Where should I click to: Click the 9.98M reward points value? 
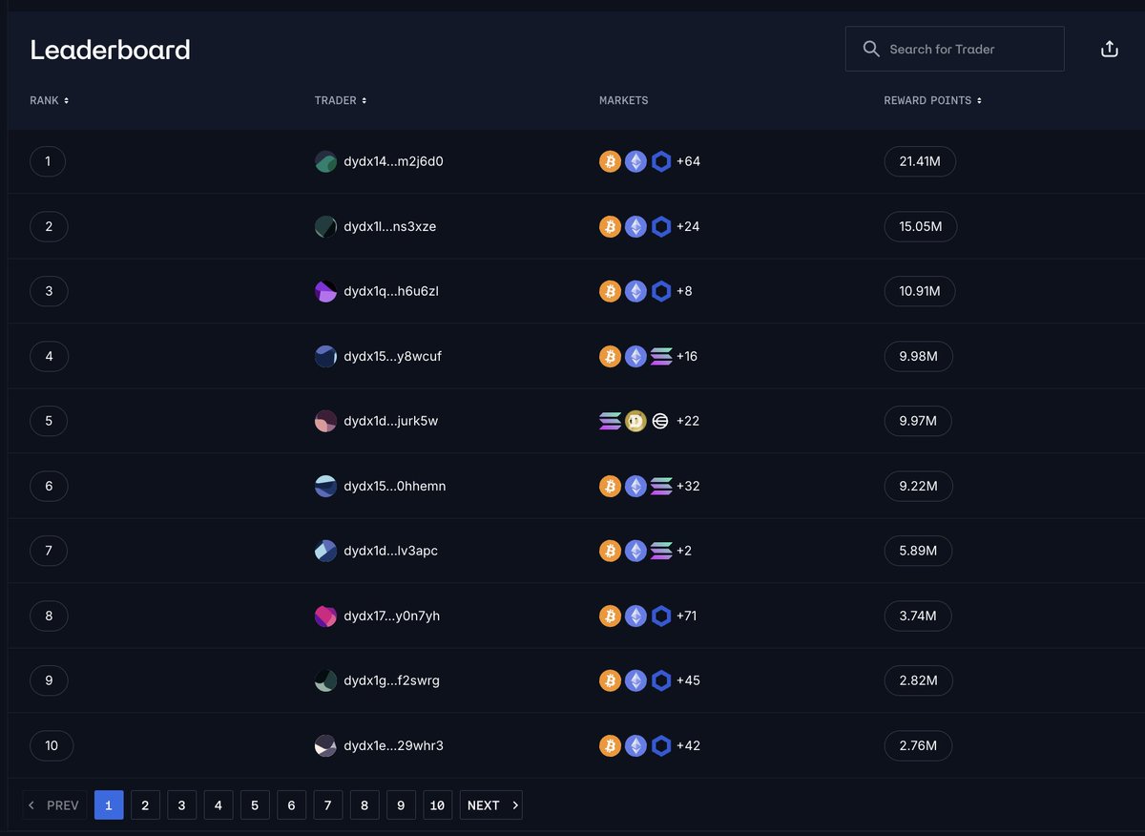(919, 356)
